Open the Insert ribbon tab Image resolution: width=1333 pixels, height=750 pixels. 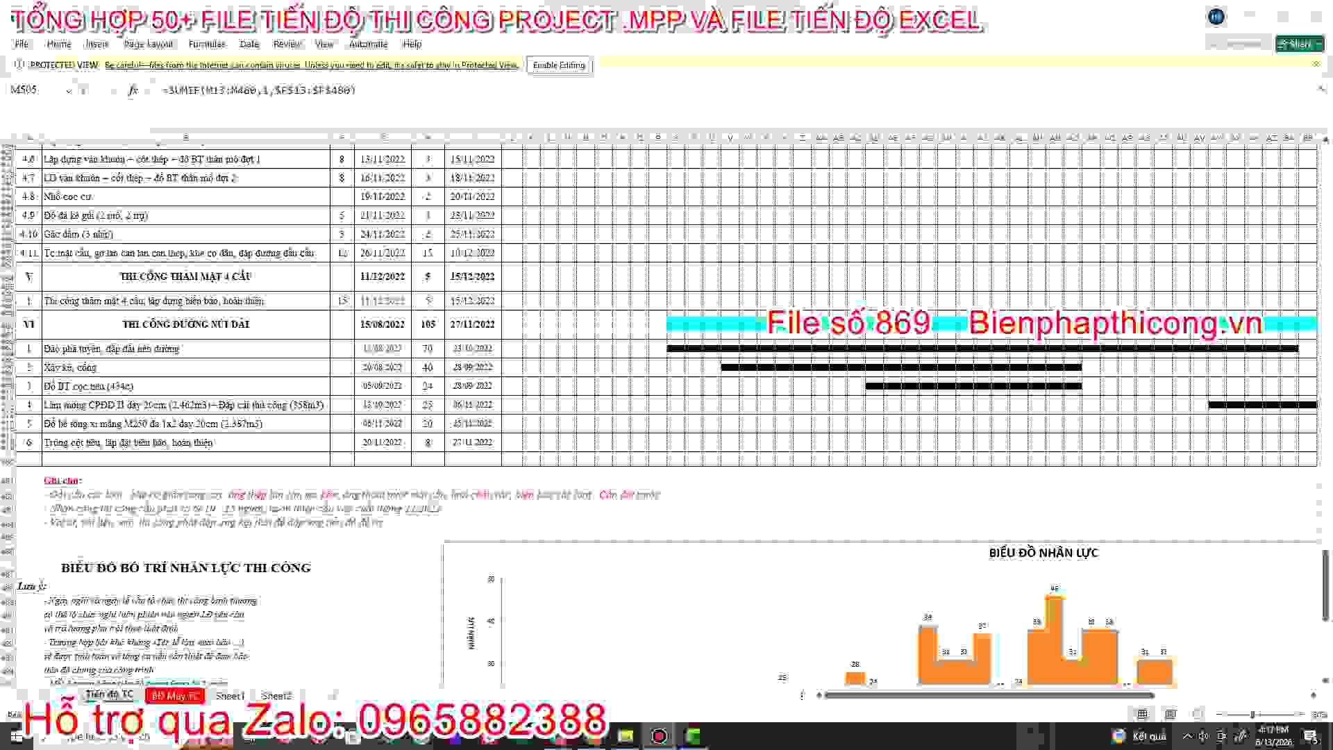[97, 44]
